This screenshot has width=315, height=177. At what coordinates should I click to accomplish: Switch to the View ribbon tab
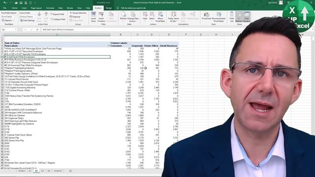click(80, 8)
